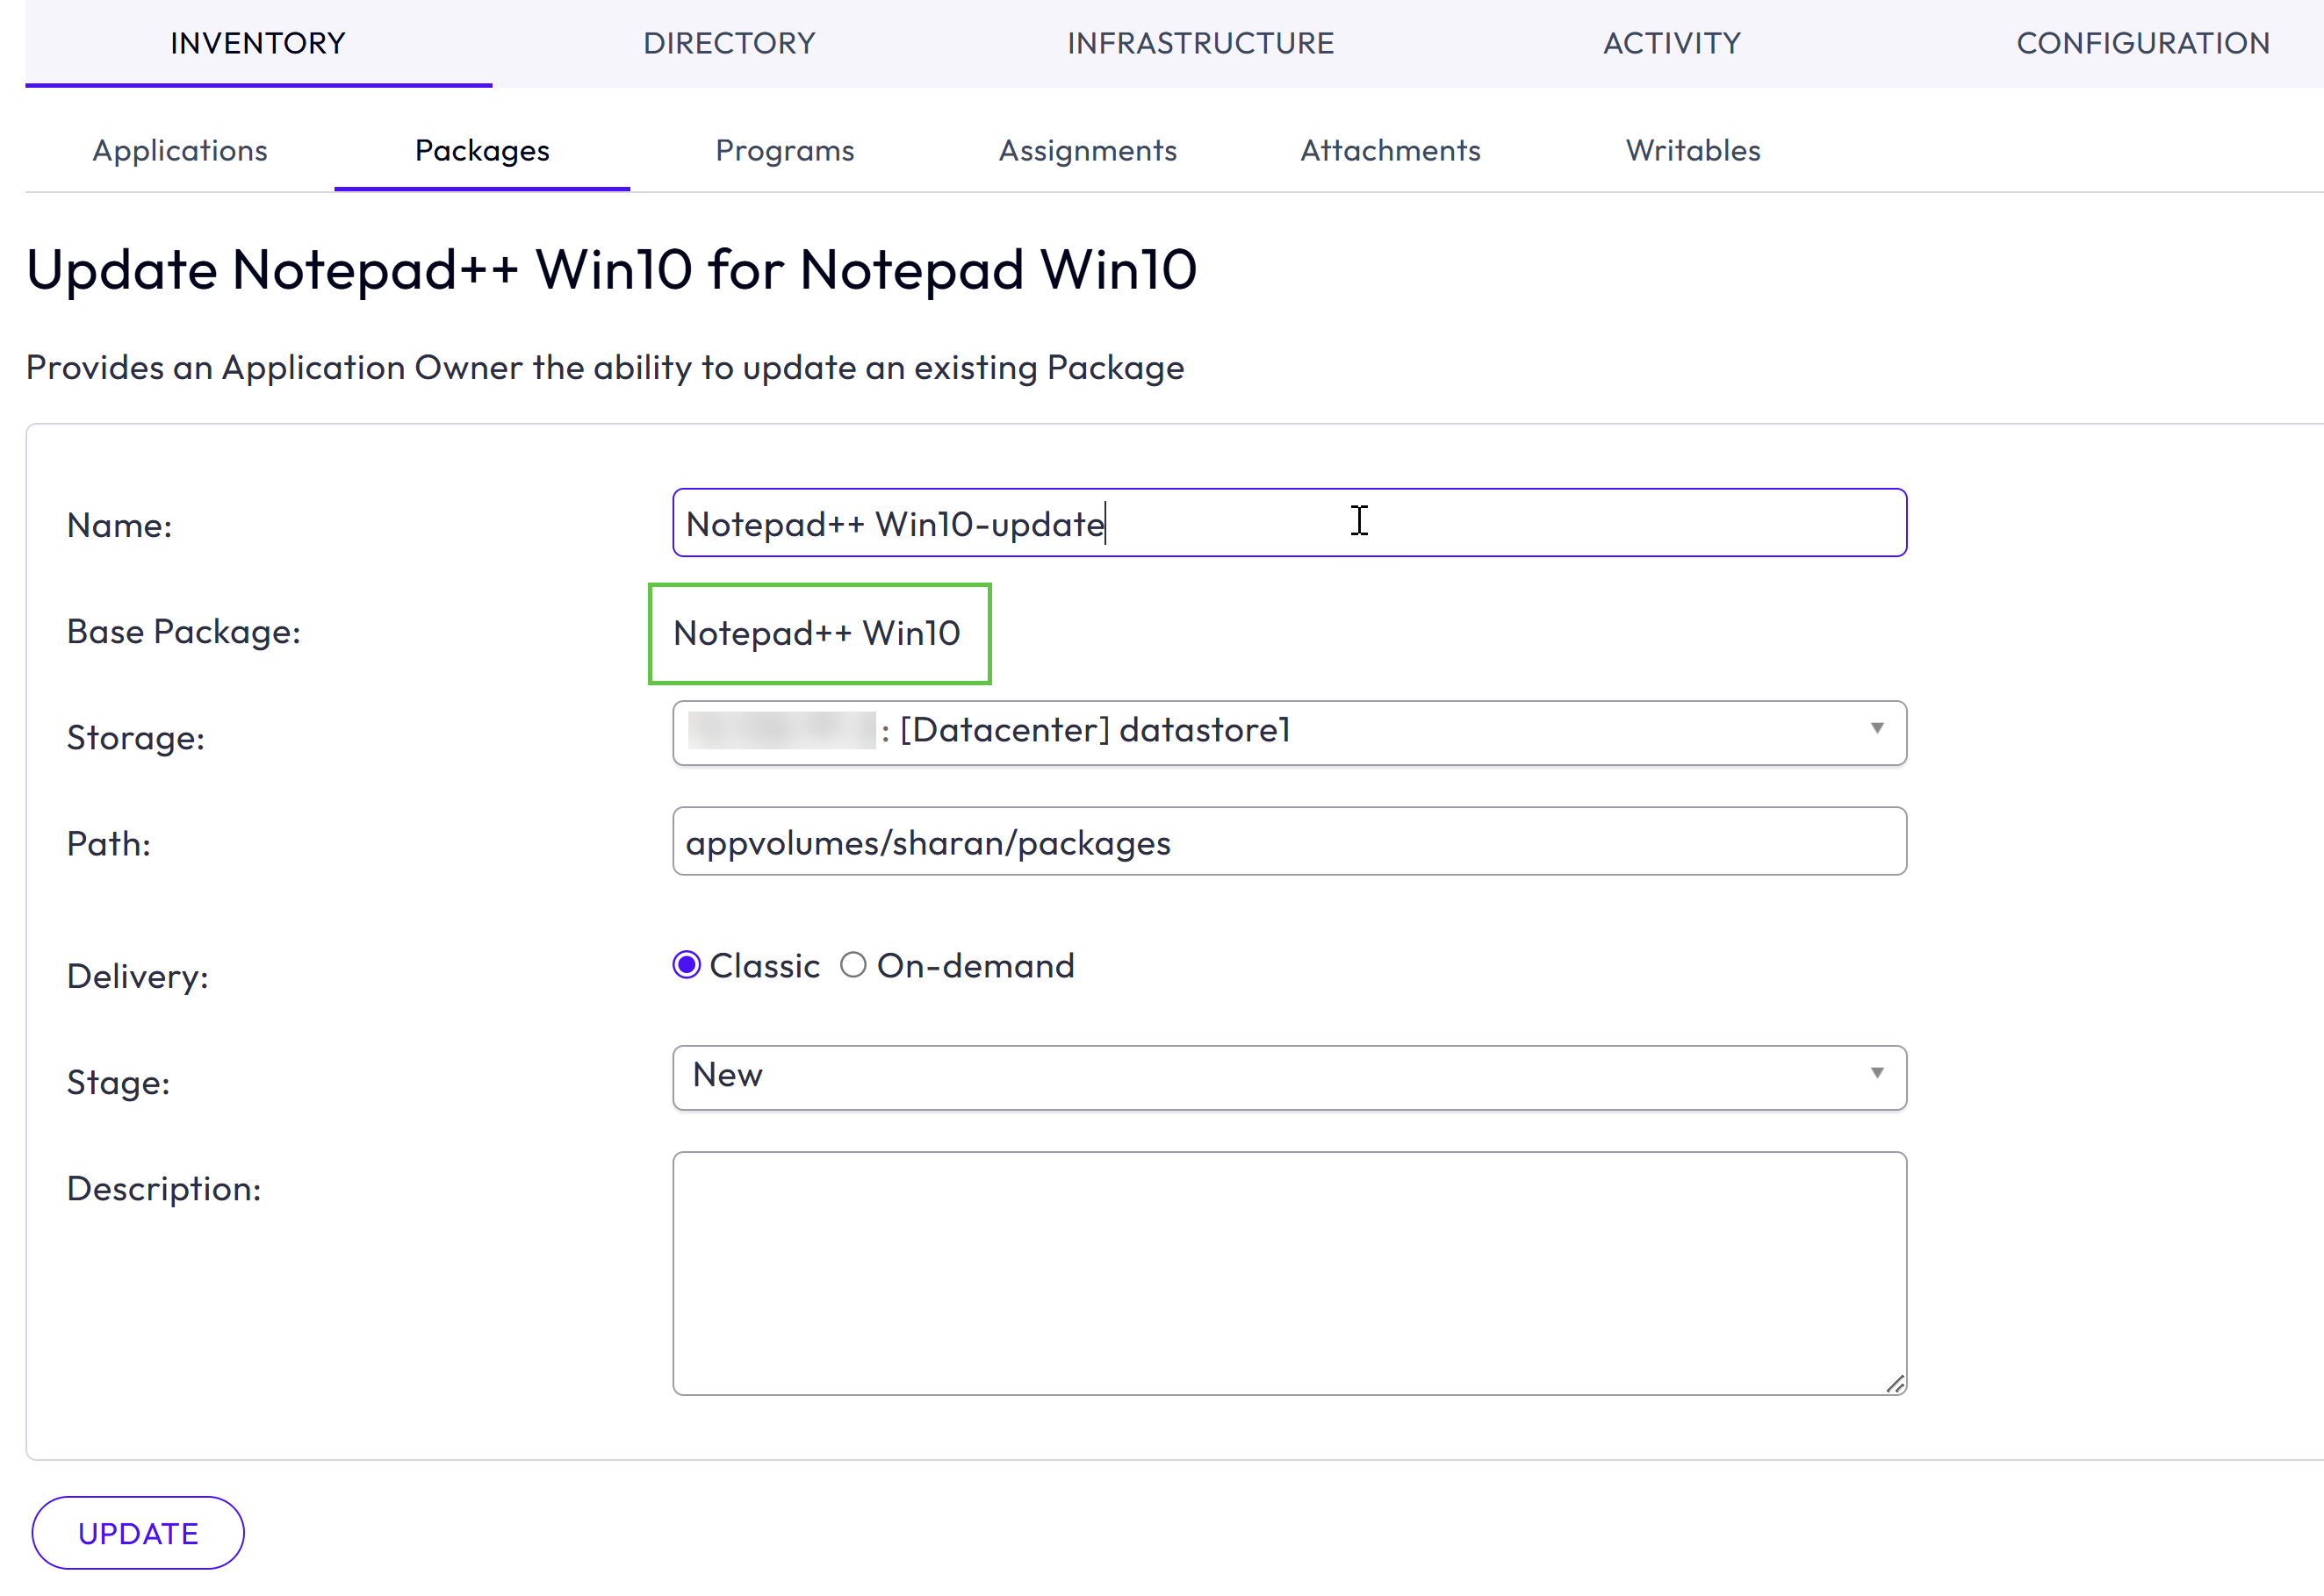Click the Path label

109,844
